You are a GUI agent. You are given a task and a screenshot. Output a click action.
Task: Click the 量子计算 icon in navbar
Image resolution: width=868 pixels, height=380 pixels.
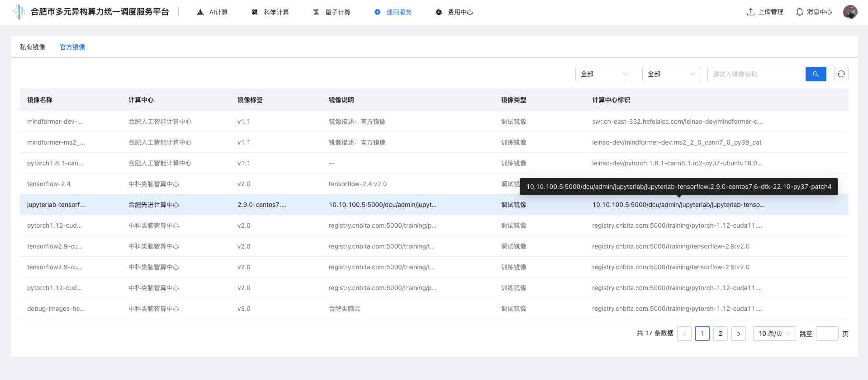(x=316, y=12)
